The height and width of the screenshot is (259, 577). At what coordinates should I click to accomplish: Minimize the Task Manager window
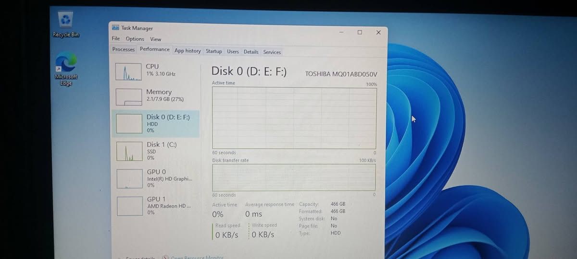click(341, 32)
